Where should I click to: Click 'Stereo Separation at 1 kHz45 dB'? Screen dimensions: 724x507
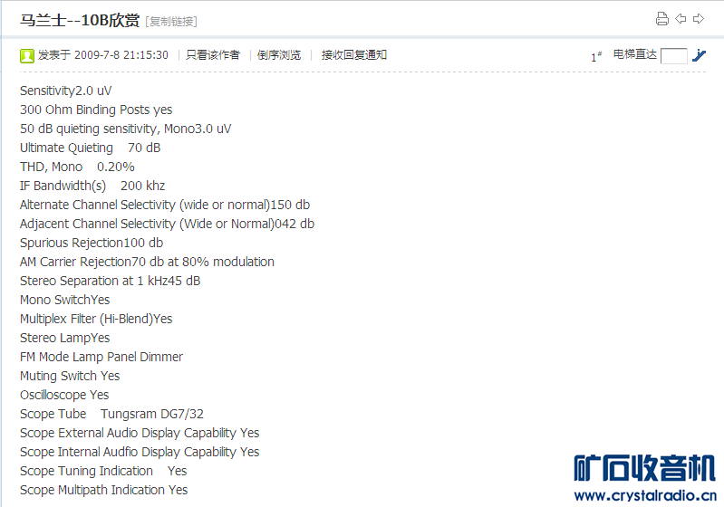point(110,281)
